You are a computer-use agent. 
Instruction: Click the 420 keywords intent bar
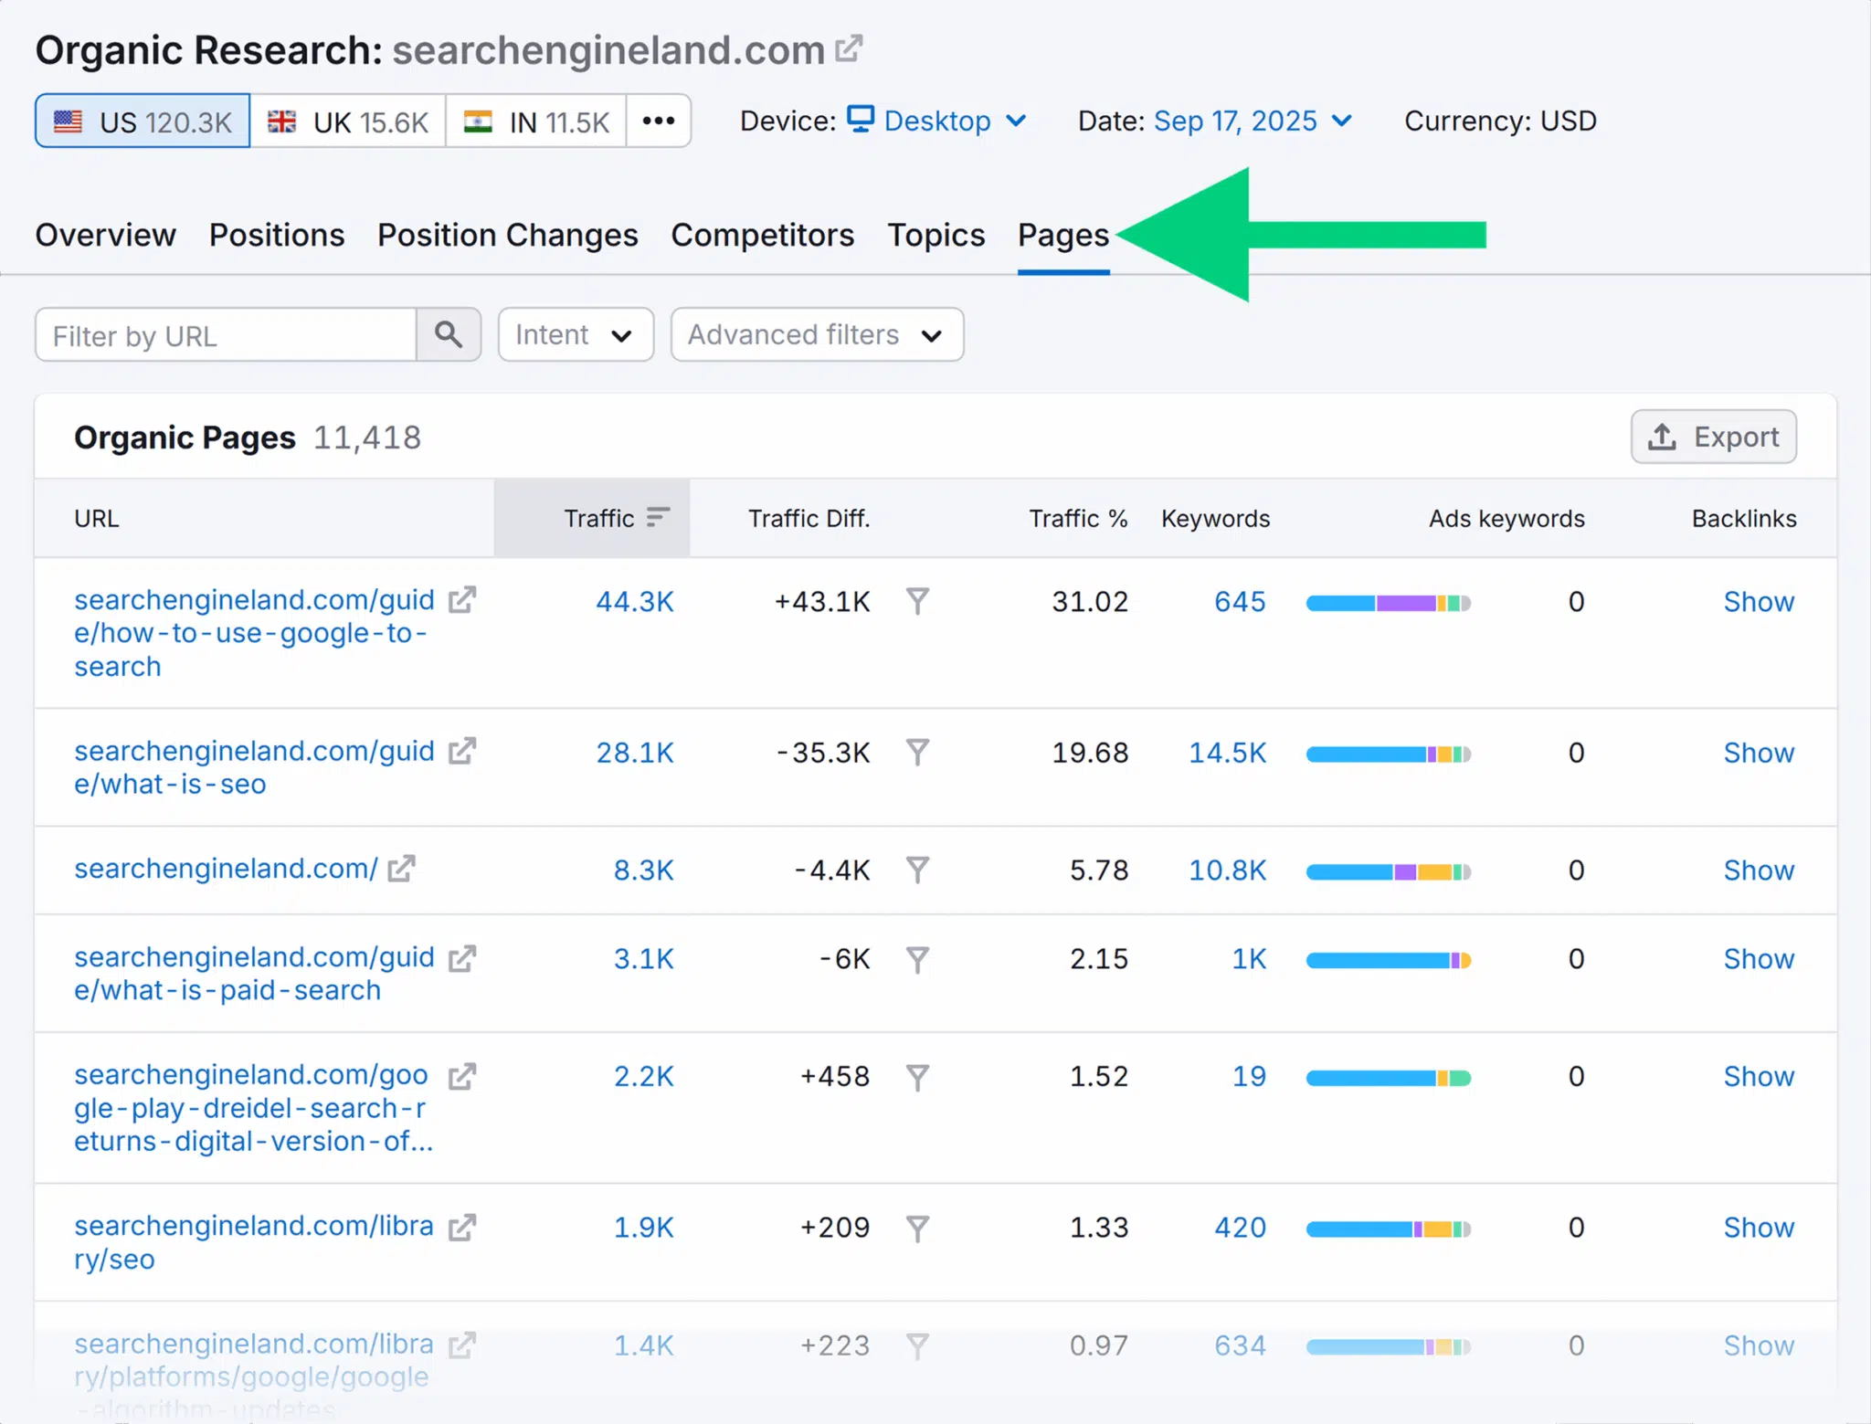1389,1229
